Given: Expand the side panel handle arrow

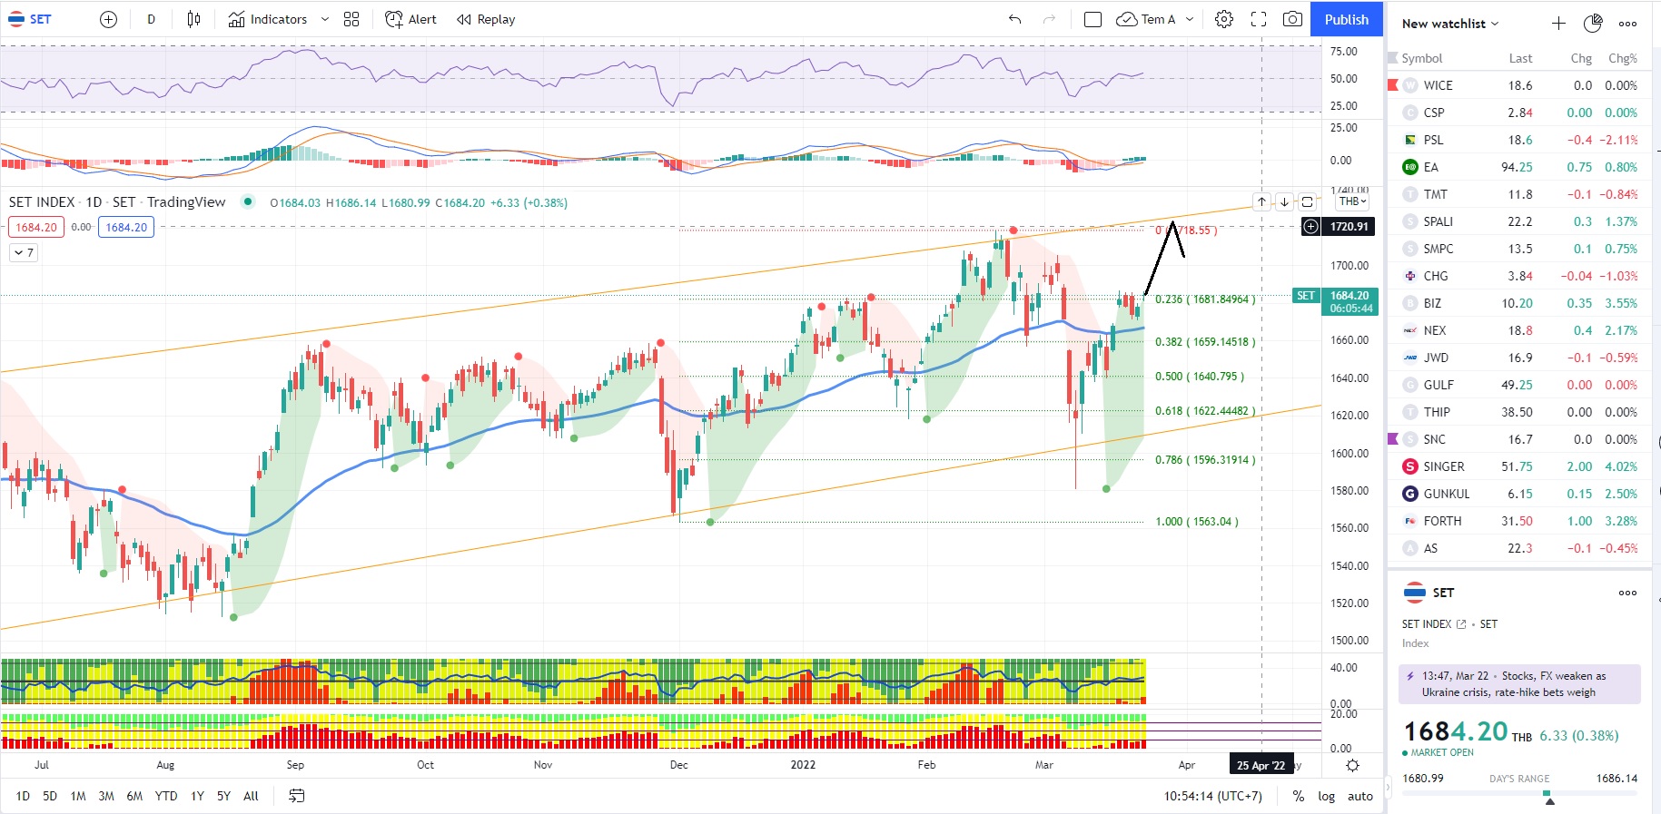Looking at the screenshot, I should click(1387, 786).
